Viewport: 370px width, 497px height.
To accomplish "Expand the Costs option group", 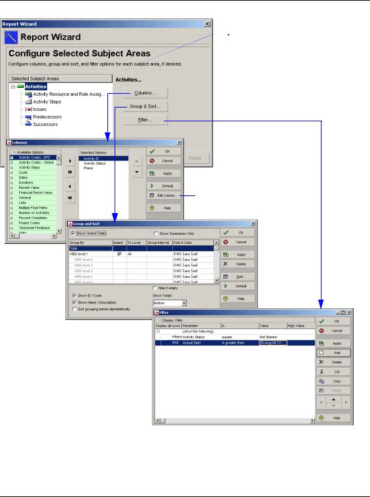I will [12, 172].
